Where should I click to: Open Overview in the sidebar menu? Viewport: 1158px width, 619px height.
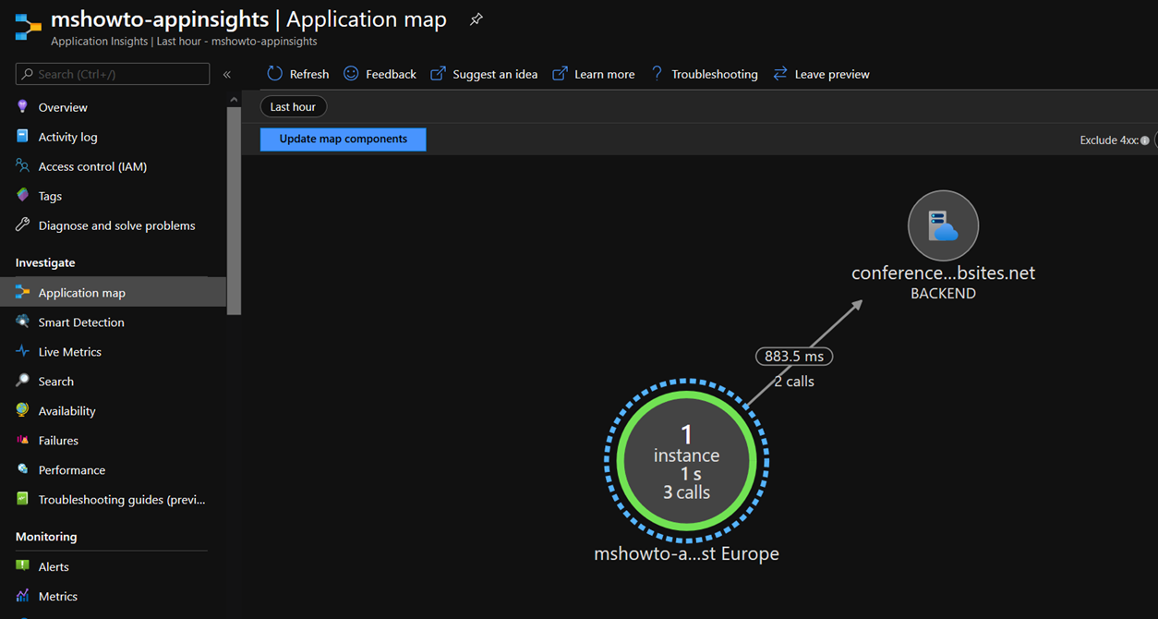click(63, 107)
